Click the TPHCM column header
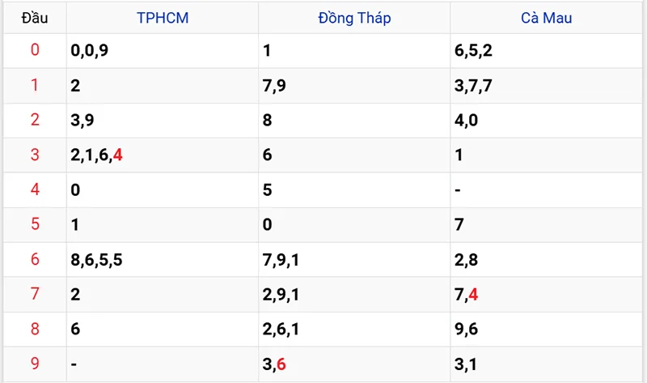This screenshot has height=383, width=647. pyautogui.click(x=163, y=17)
